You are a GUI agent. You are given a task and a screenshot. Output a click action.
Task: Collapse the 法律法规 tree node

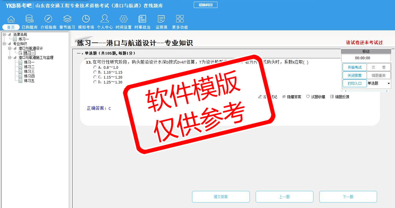click(4, 35)
